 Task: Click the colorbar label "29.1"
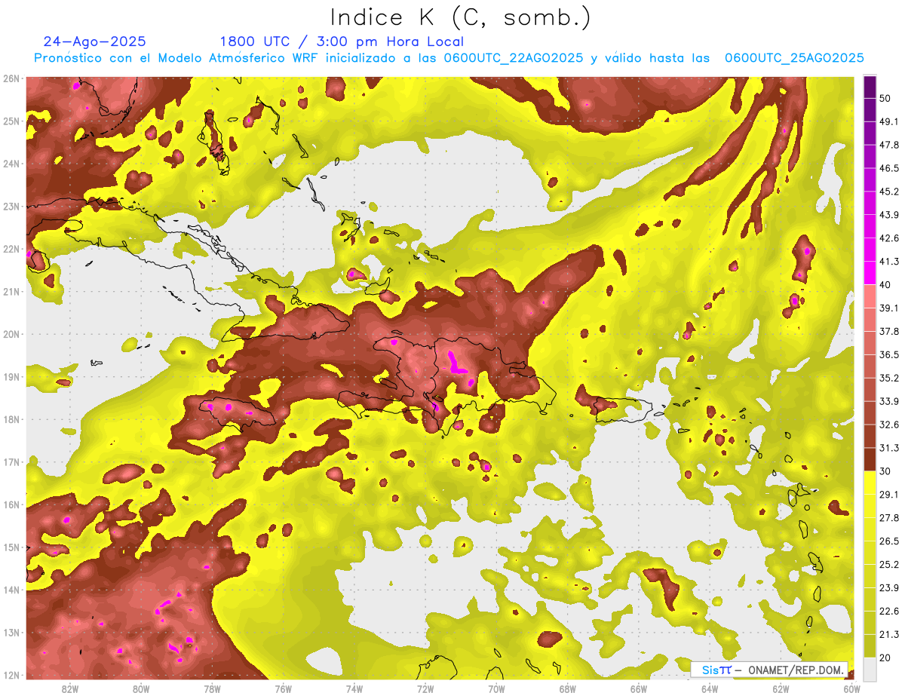pyautogui.click(x=888, y=495)
